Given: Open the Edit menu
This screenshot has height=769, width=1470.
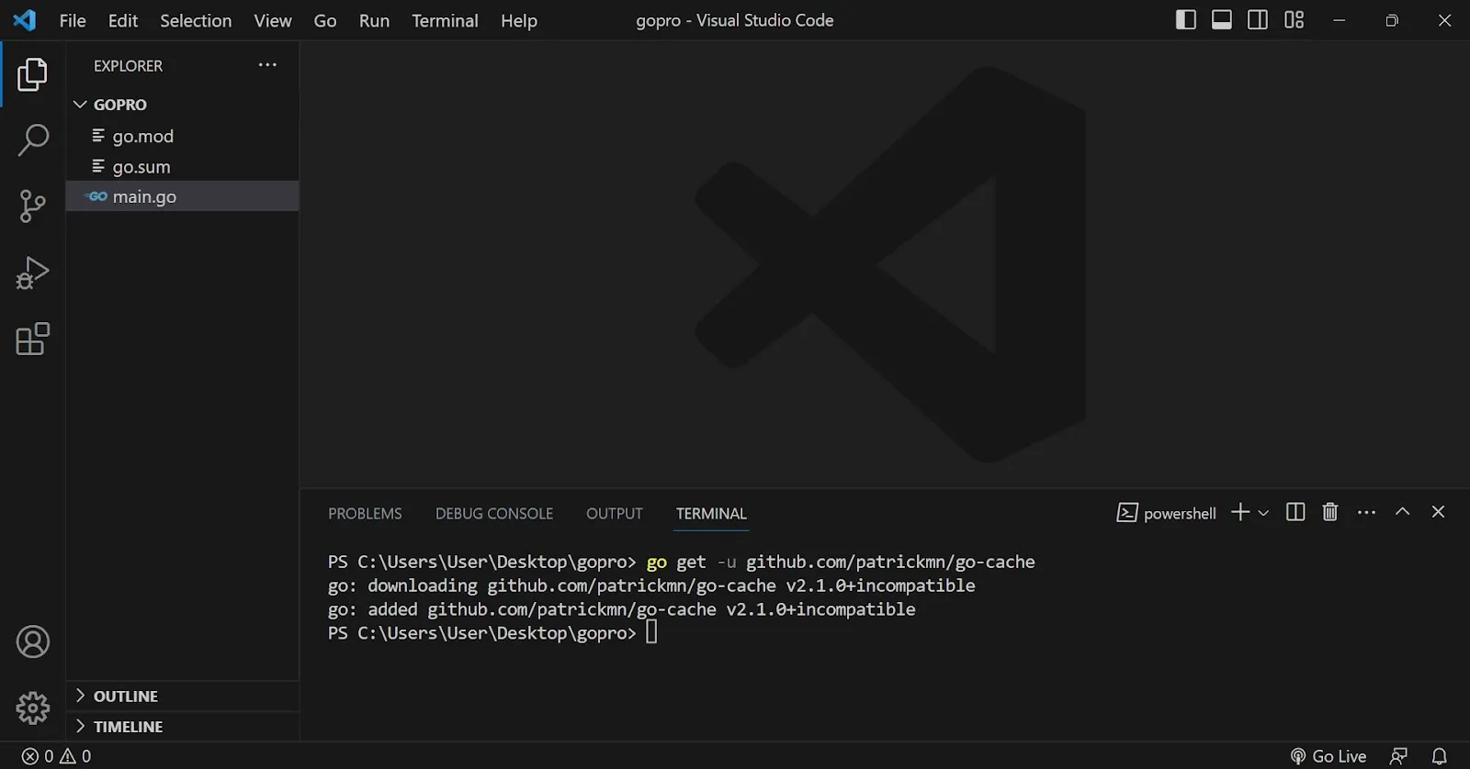Looking at the screenshot, I should pyautogui.click(x=123, y=20).
